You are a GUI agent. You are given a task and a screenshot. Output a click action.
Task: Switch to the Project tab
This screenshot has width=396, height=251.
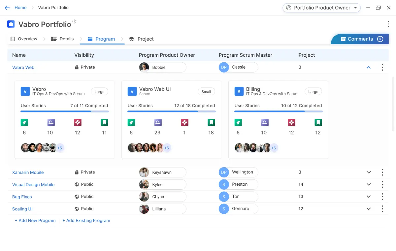[141, 39]
